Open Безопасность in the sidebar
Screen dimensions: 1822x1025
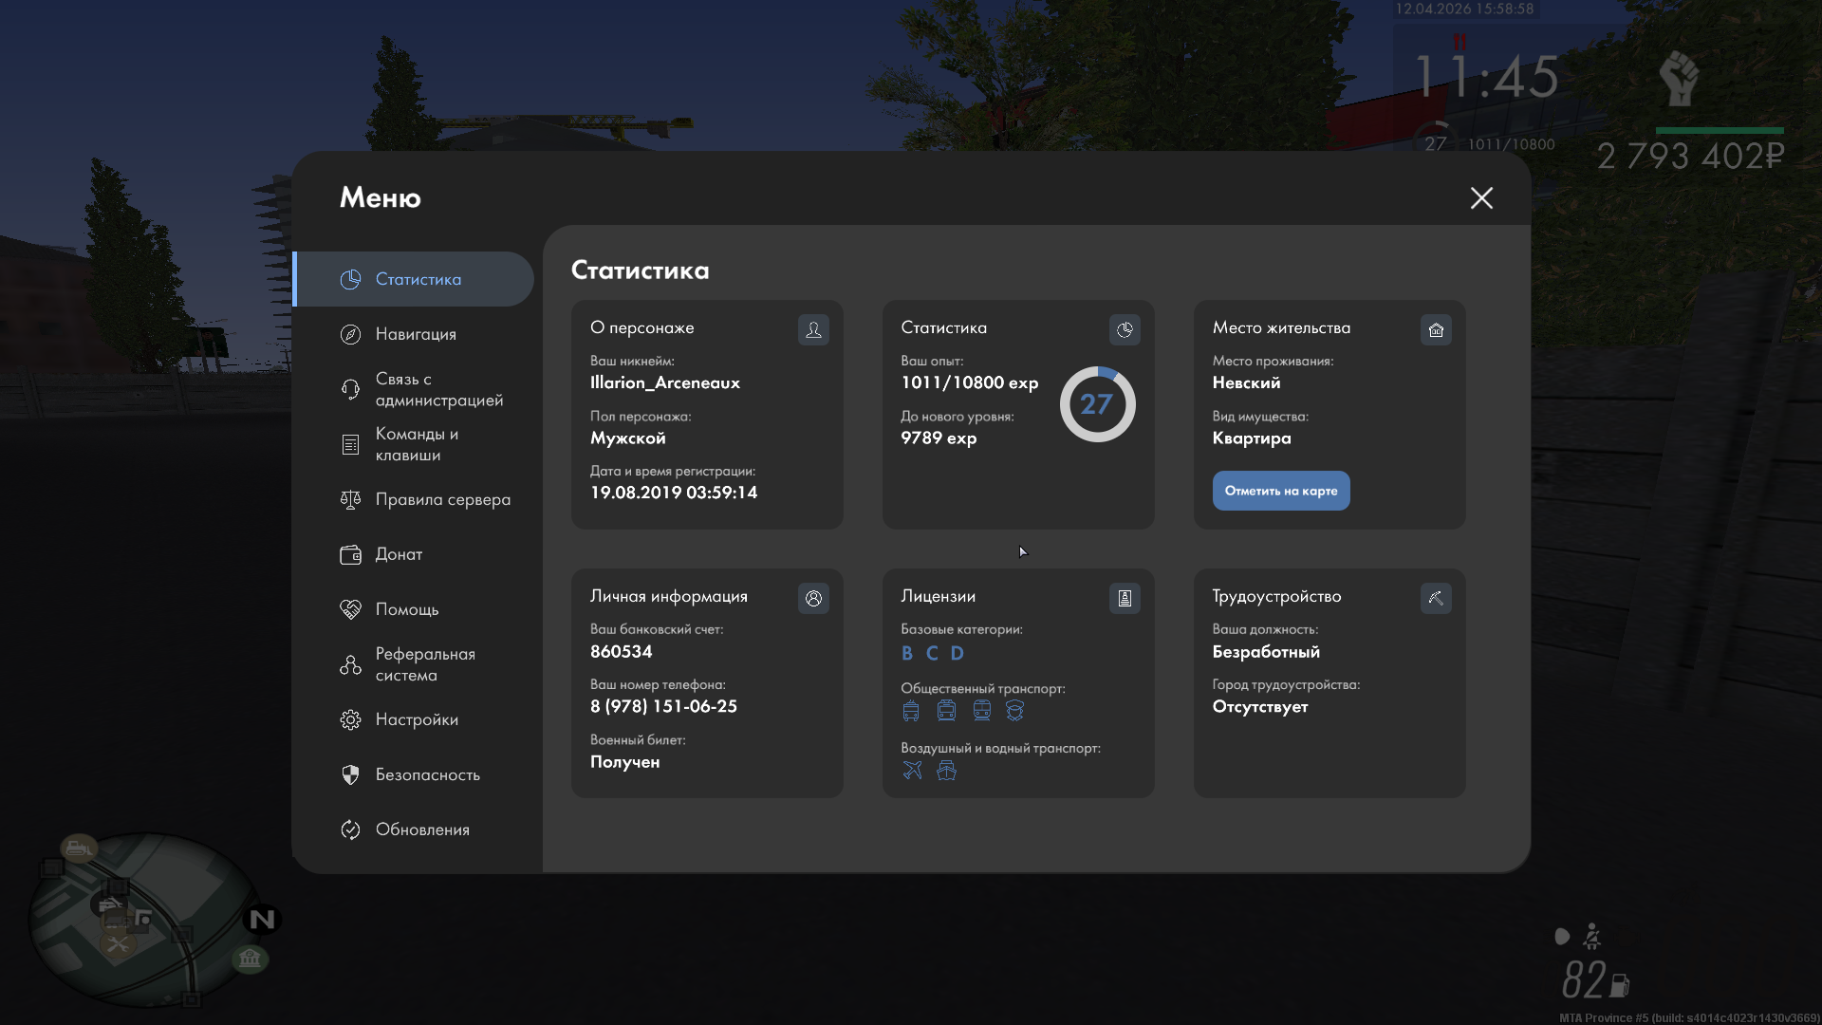[427, 774]
